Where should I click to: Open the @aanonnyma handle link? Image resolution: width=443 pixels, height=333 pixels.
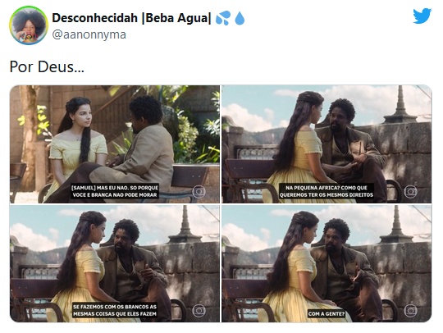pos(89,34)
